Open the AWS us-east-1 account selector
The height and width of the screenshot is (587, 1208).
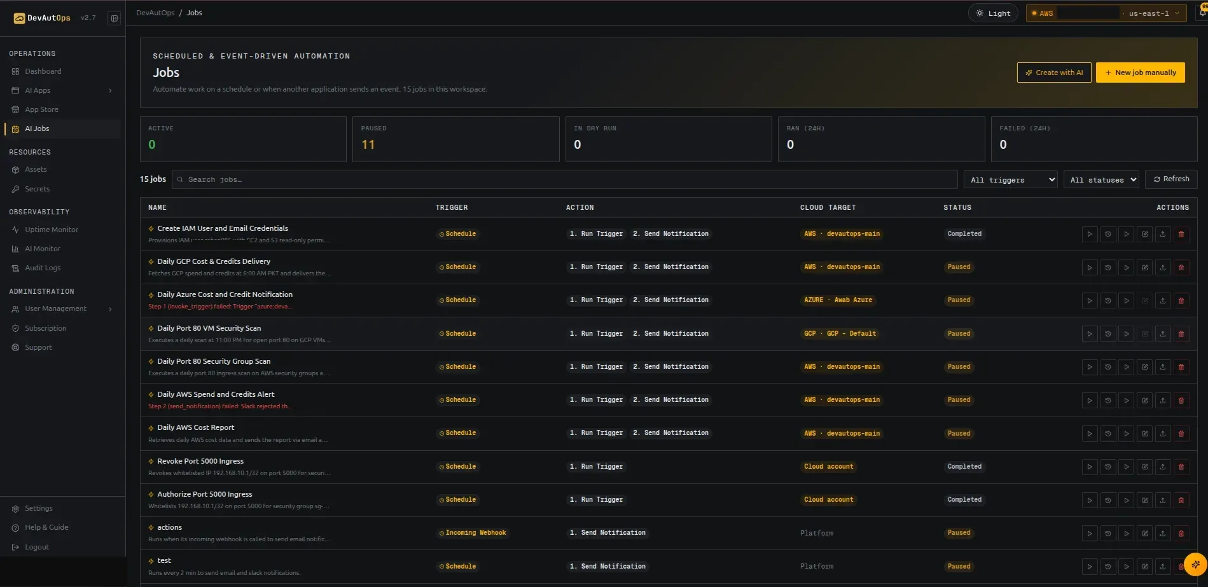point(1106,13)
